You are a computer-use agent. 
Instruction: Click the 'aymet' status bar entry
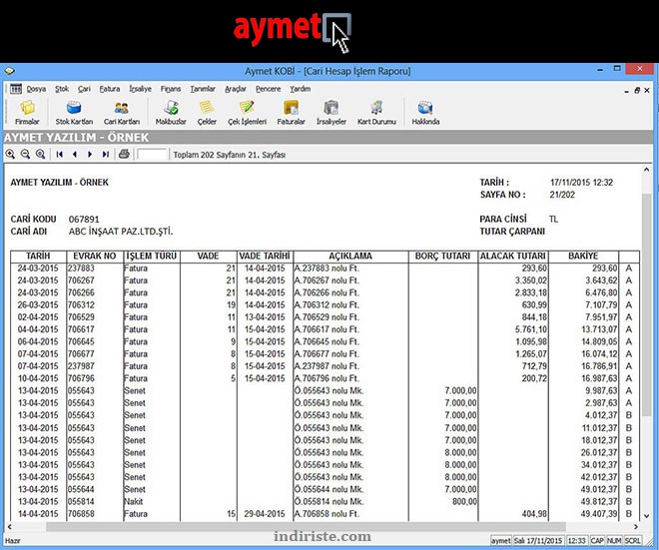(501, 540)
